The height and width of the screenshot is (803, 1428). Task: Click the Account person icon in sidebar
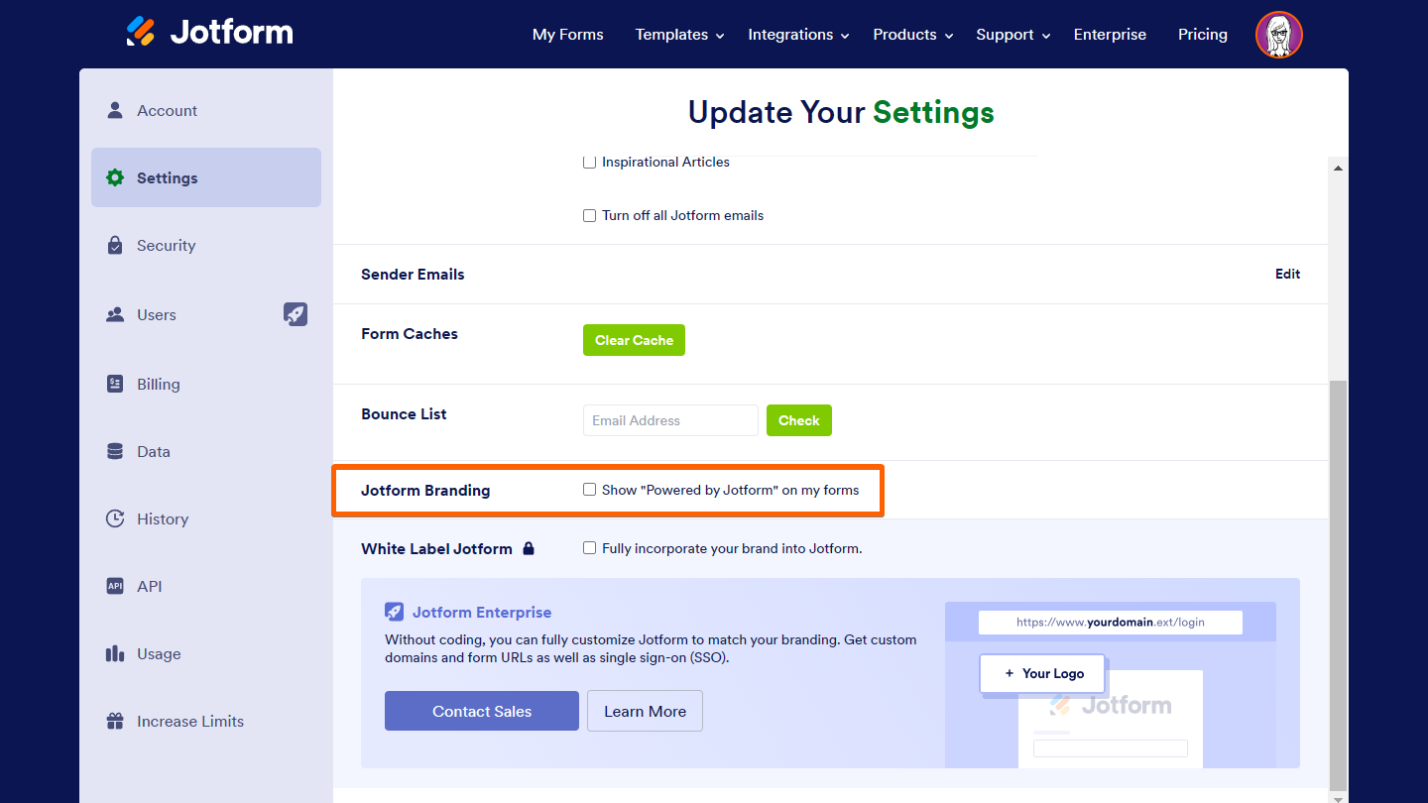tap(115, 110)
